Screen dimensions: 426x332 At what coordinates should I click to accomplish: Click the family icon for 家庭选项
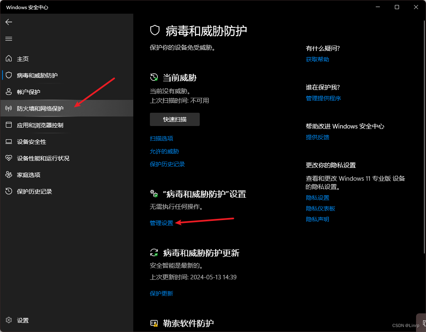click(x=9, y=174)
